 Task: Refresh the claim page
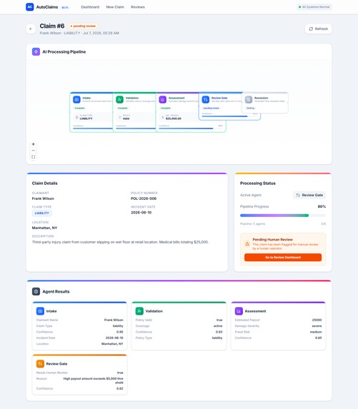pyautogui.click(x=318, y=29)
